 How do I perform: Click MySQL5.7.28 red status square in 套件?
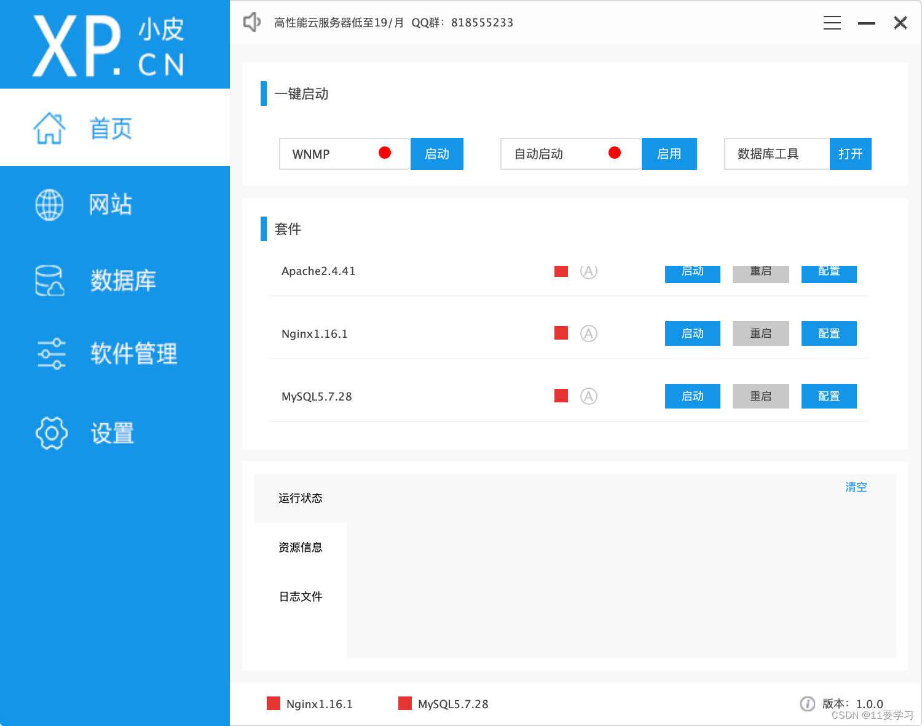561,396
